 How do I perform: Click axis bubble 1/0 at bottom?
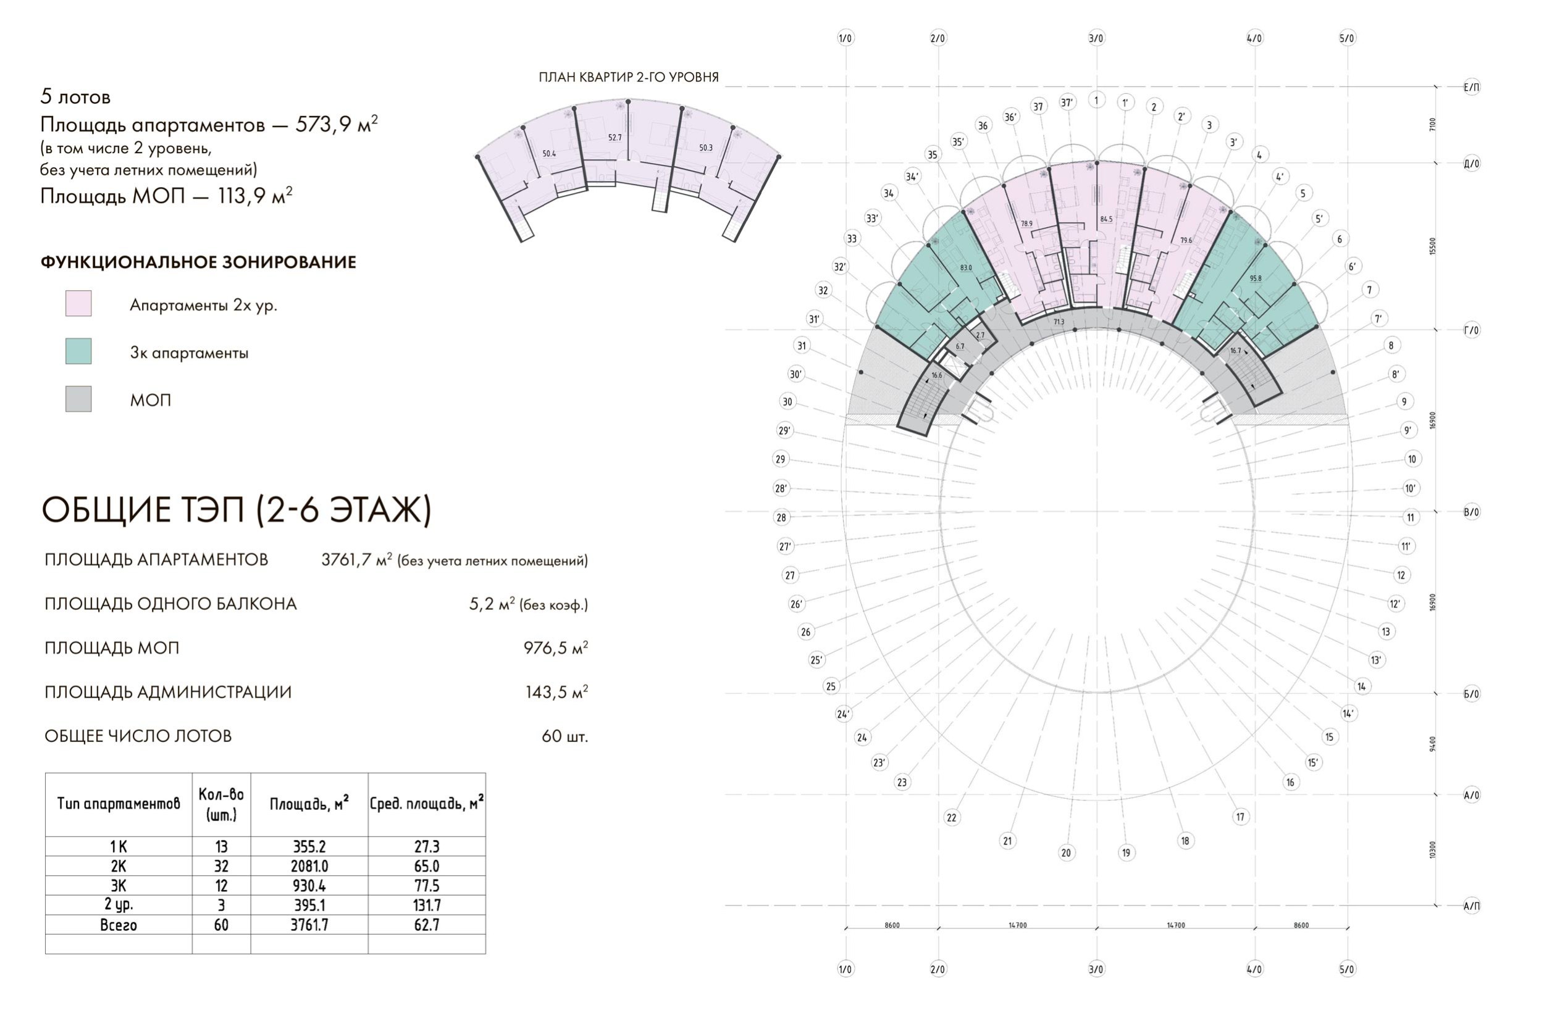[x=845, y=969]
